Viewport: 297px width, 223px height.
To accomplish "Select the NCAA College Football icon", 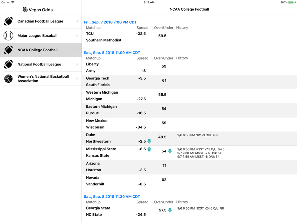I will point(8,50).
